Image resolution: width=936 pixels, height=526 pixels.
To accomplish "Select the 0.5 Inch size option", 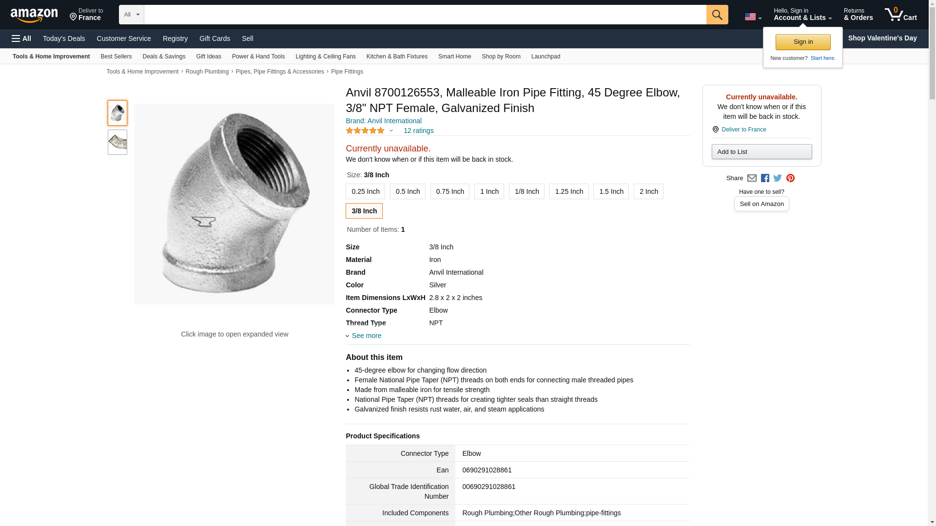I will 408,191.
